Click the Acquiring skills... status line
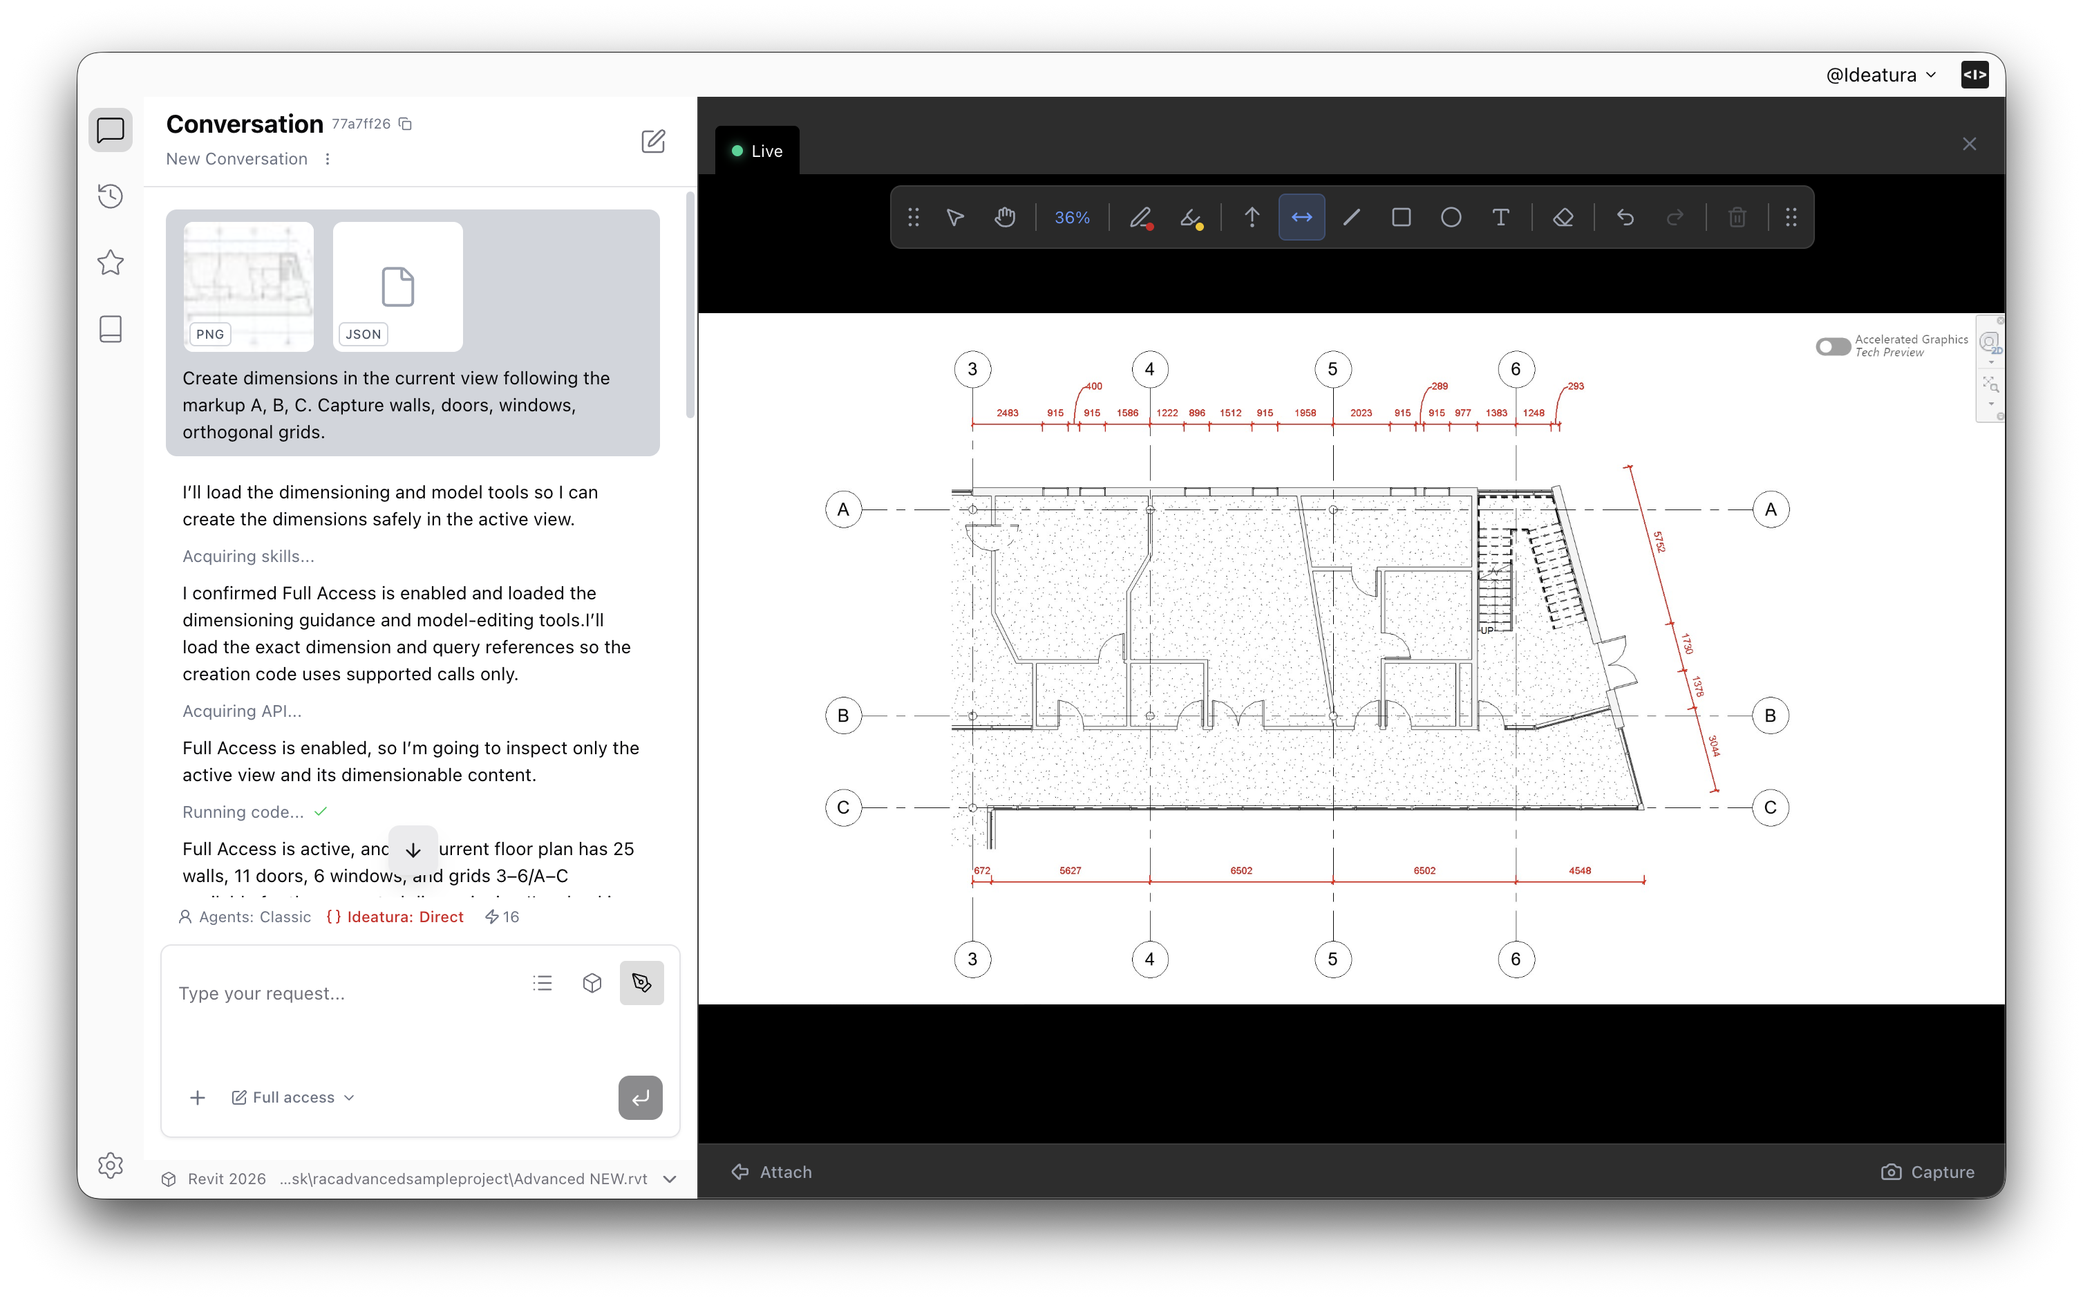 point(247,556)
